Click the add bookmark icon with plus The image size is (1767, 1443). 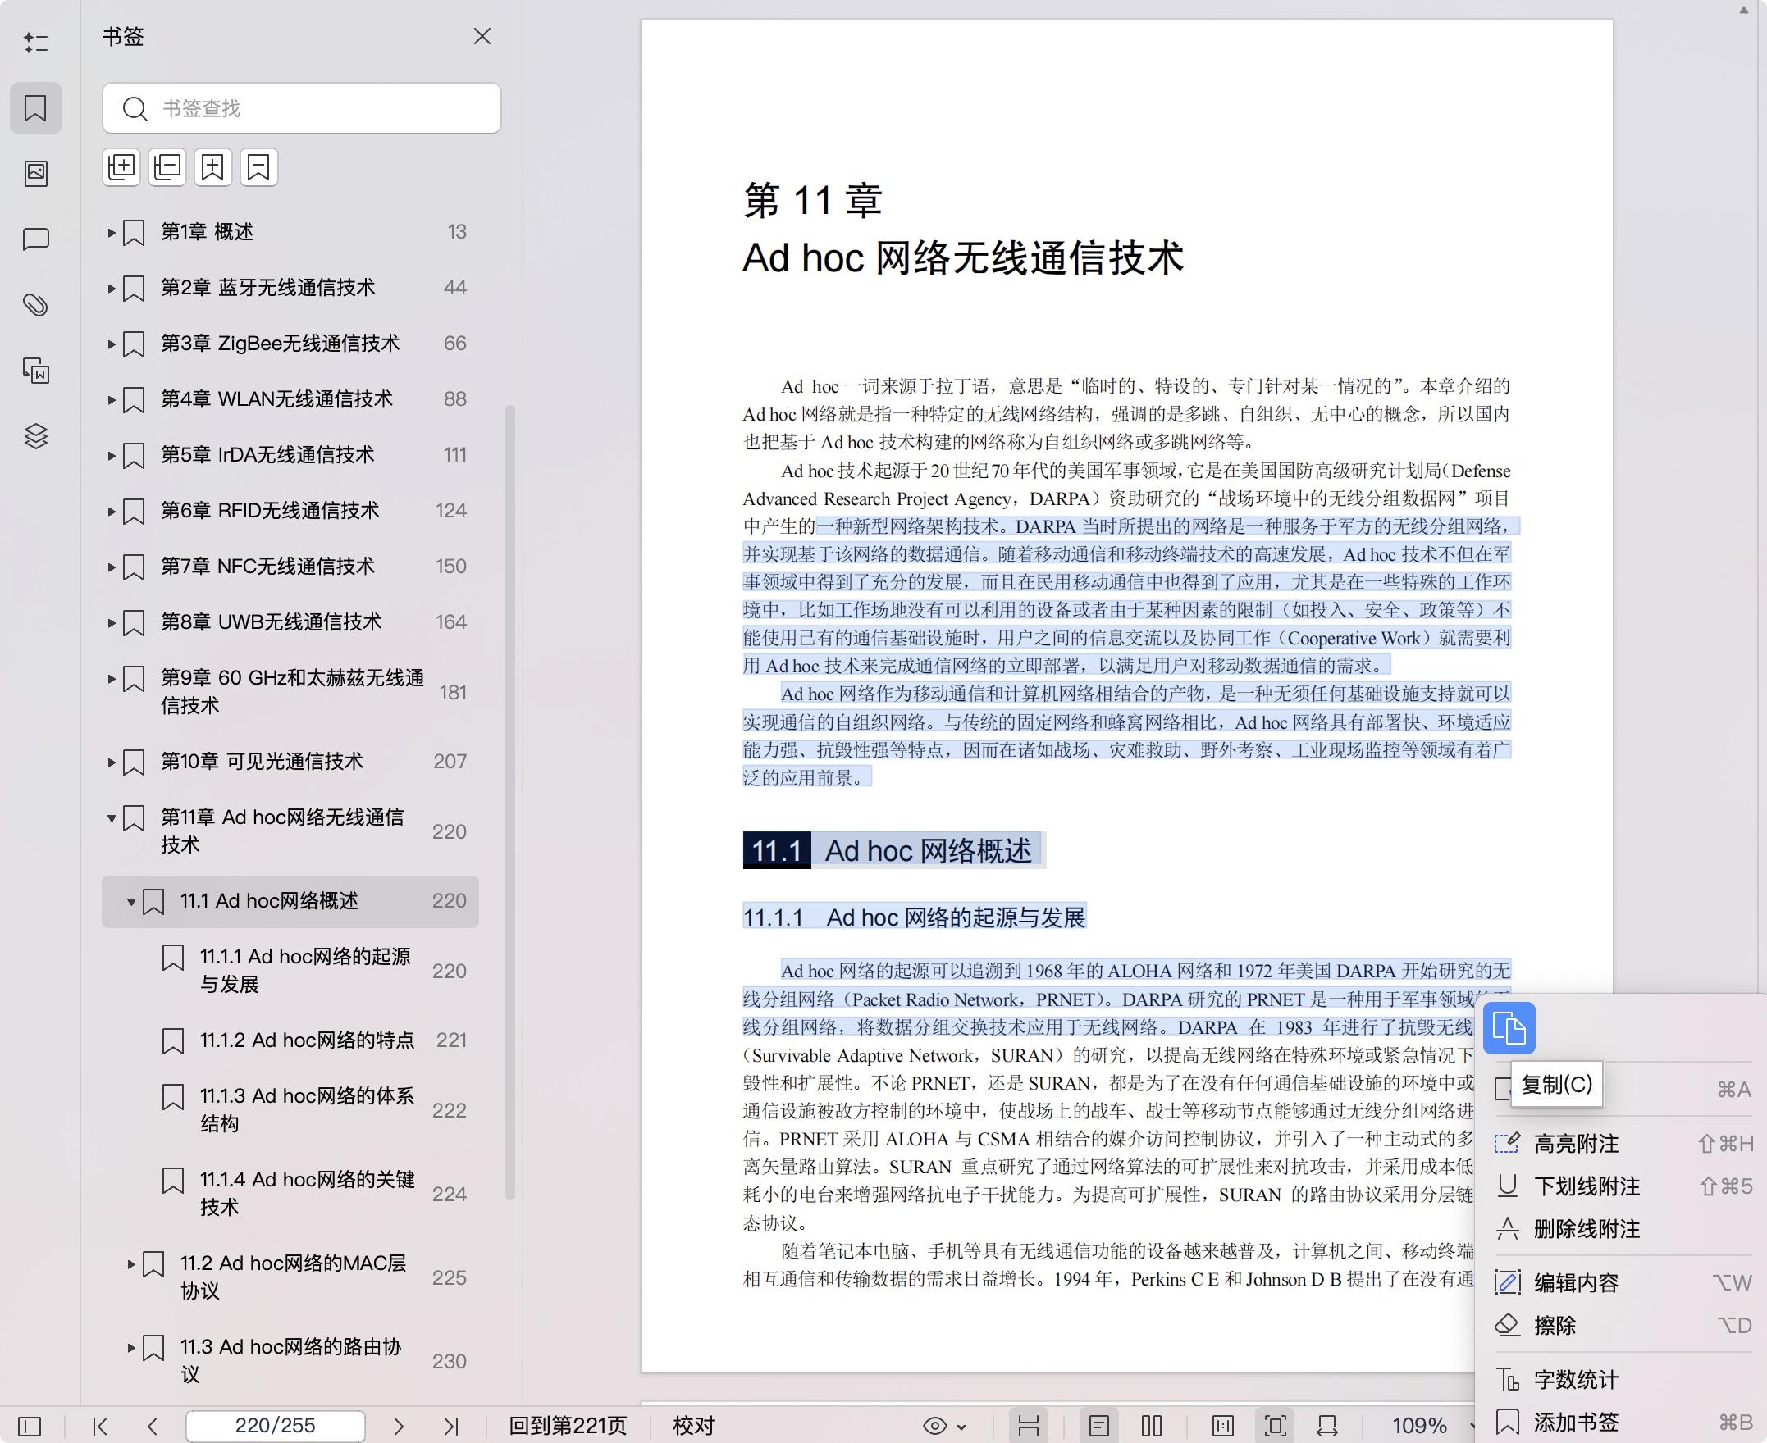coord(212,168)
